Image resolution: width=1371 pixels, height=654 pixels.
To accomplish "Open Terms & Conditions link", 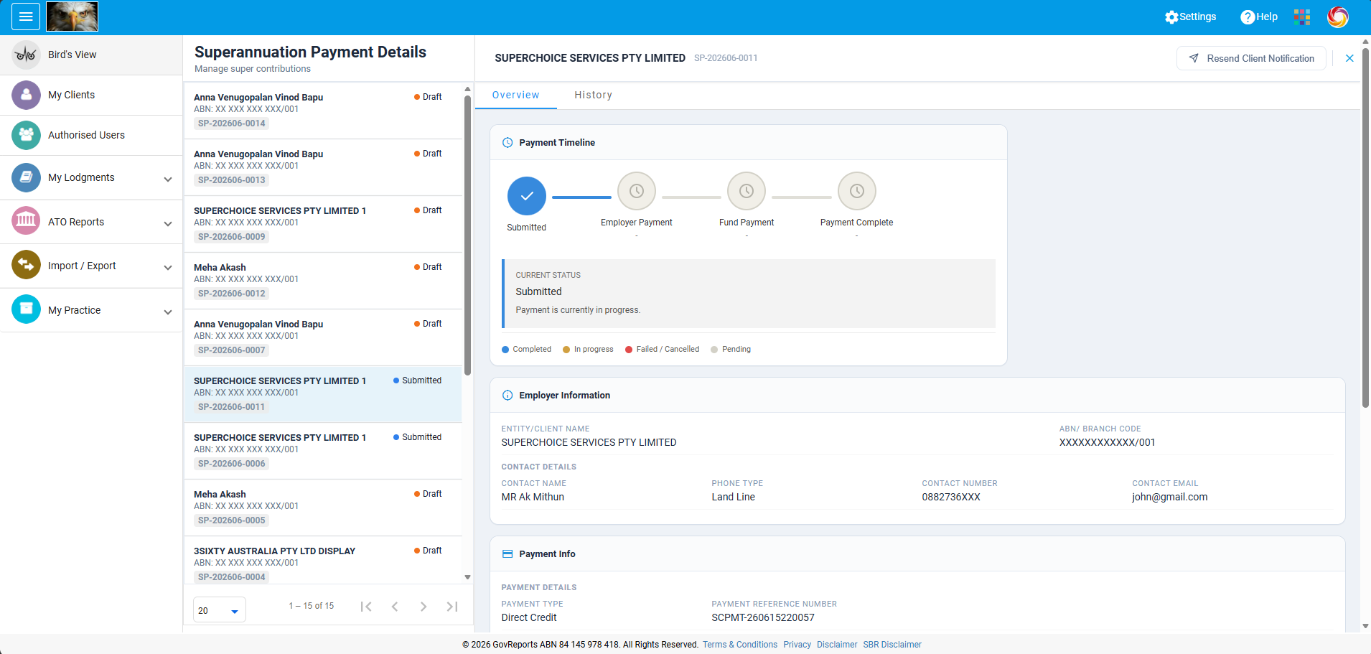I will 740,645.
